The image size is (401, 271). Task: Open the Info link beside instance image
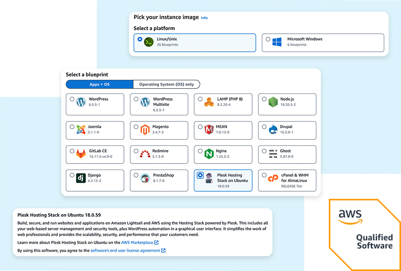[x=205, y=18]
